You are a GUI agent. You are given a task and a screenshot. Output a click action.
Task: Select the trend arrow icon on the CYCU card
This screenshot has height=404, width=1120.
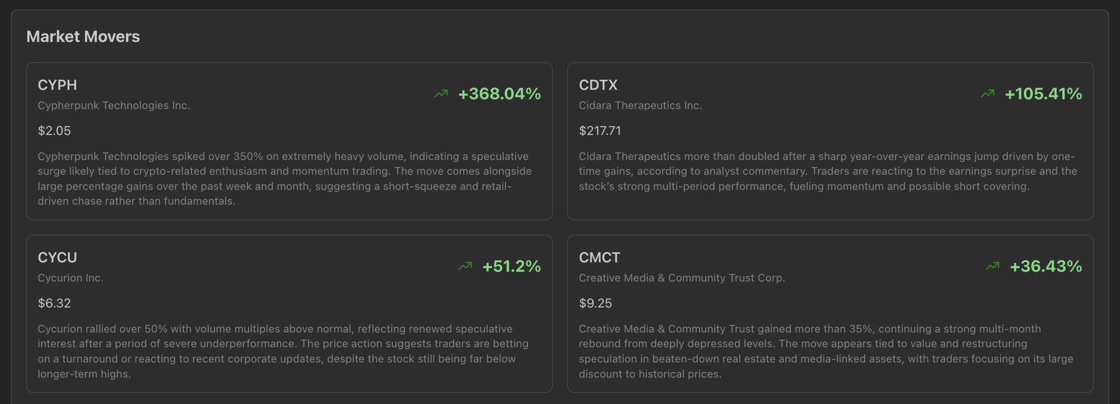466,266
